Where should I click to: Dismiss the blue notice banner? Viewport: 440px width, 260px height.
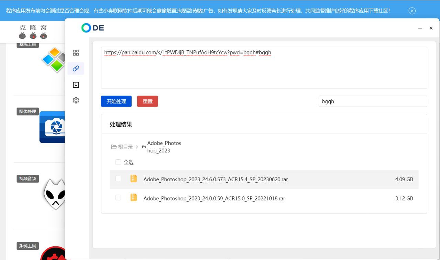click(412, 11)
